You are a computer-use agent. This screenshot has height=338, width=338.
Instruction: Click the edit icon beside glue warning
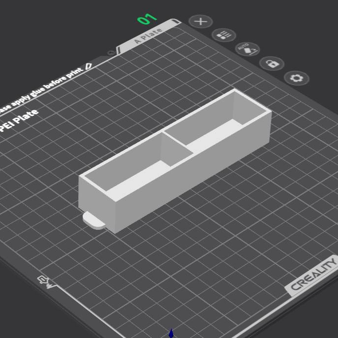(x=89, y=66)
